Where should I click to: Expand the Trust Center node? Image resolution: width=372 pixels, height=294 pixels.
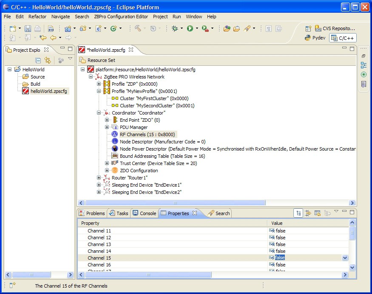(x=107, y=163)
